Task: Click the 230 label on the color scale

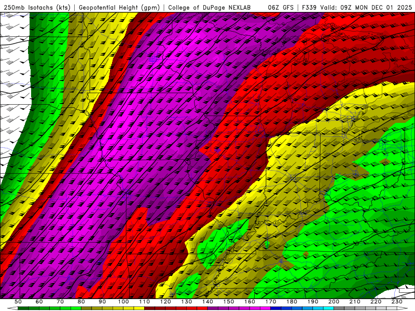Action: [x=397, y=302]
